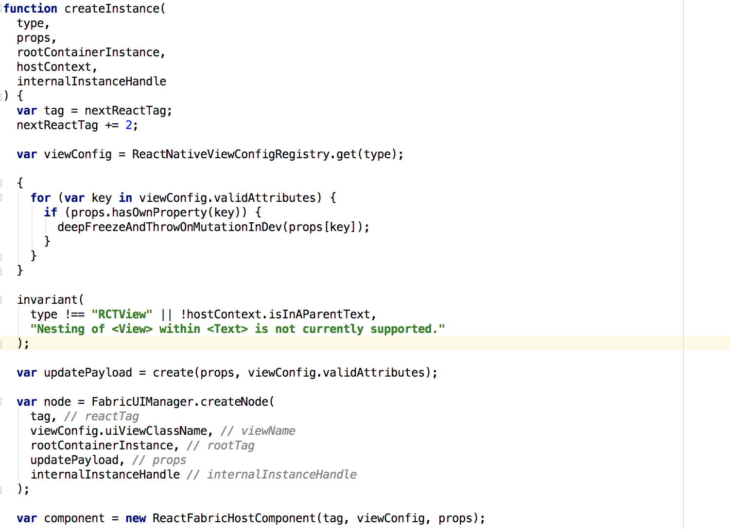Image resolution: width=731 pixels, height=529 pixels.
Task: Click 'validAttributes' in the for loop line
Action: (x=265, y=198)
